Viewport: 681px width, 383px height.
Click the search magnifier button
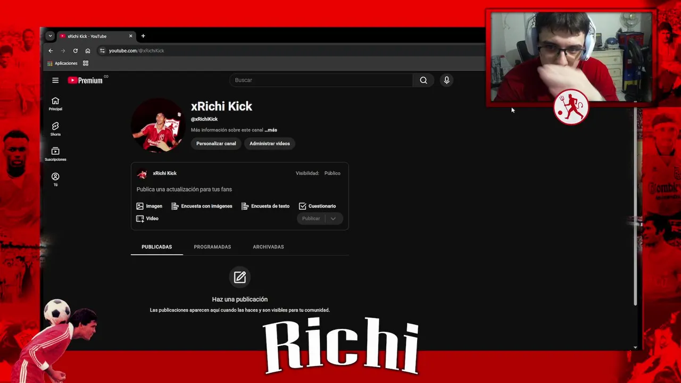point(423,80)
